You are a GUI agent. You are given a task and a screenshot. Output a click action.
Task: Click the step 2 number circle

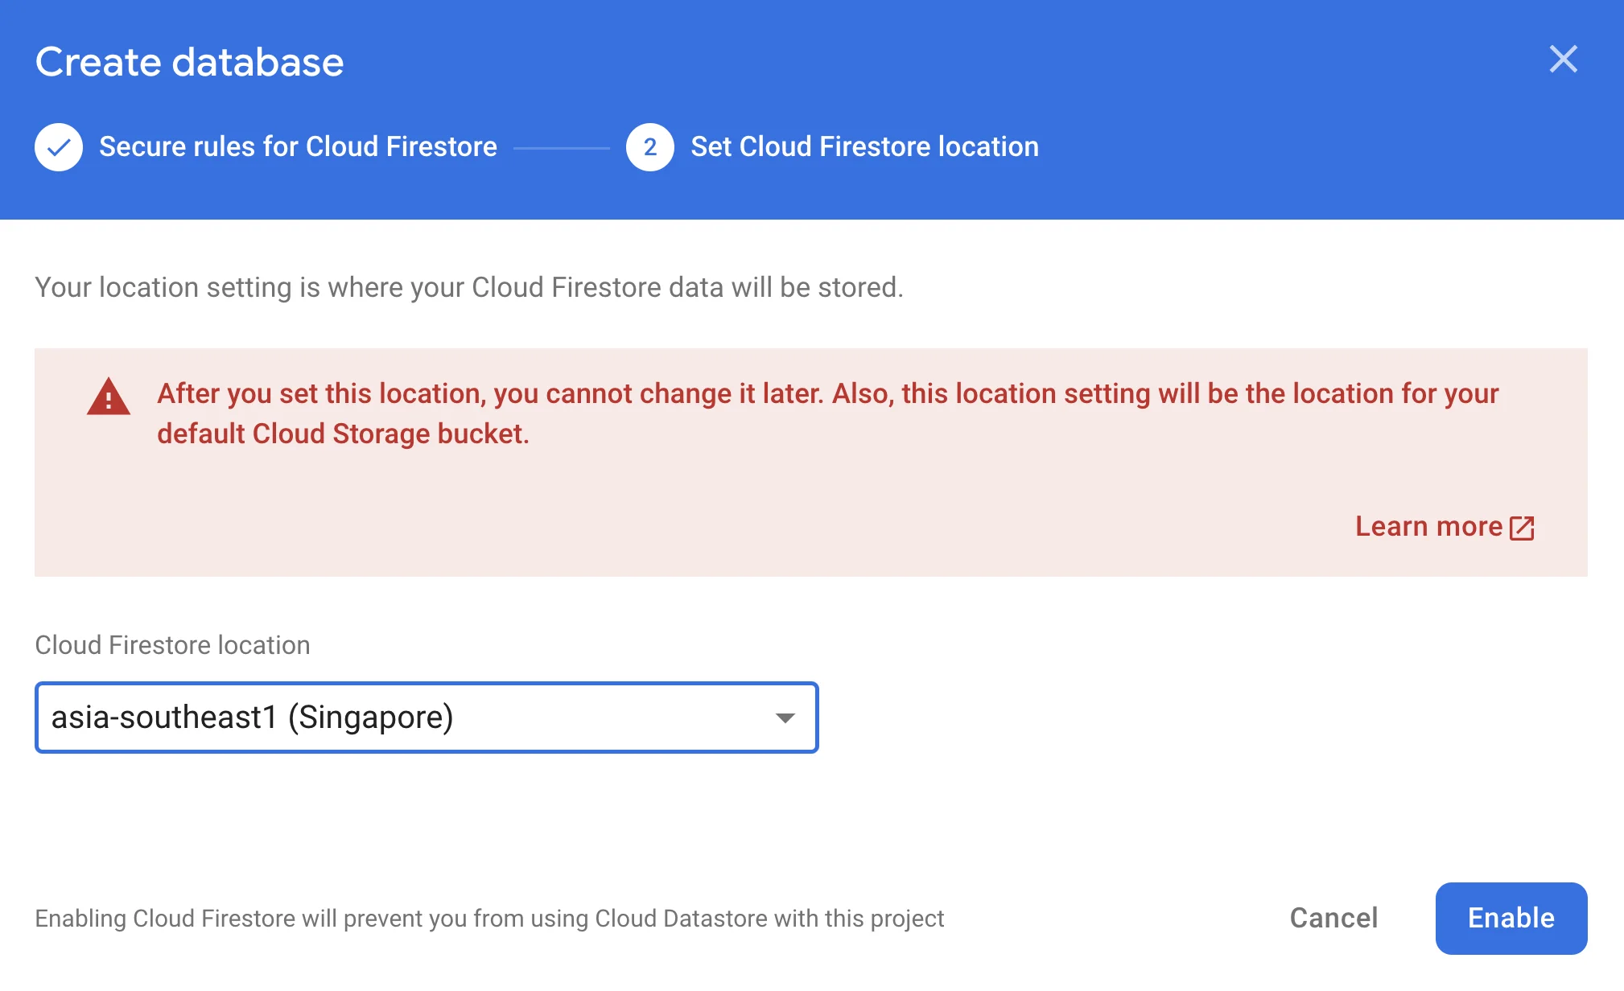pyautogui.click(x=650, y=147)
